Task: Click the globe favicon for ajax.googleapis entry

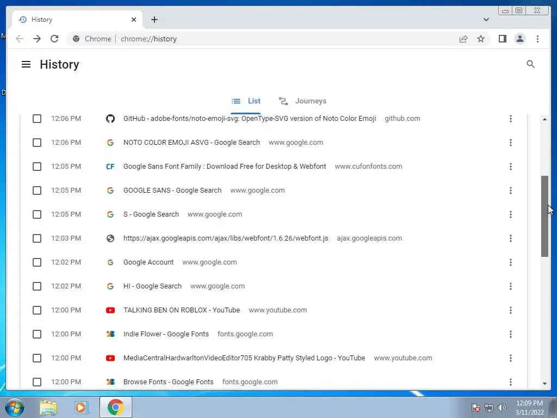Action: tap(110, 238)
